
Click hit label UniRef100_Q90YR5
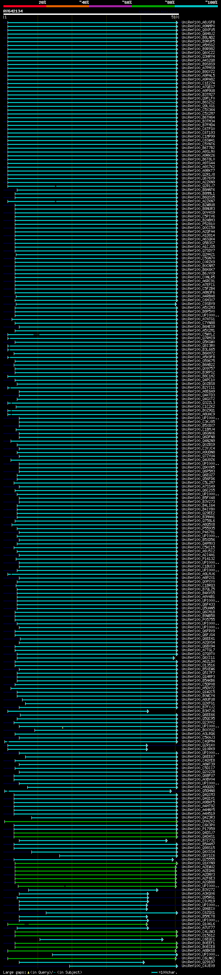(198, 468)
